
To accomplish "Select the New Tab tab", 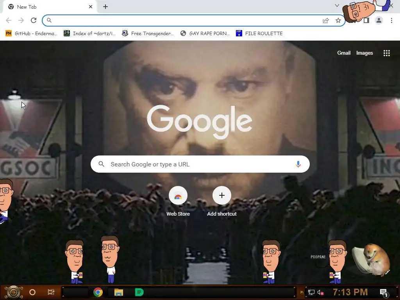I will pyautogui.click(x=50, y=7).
